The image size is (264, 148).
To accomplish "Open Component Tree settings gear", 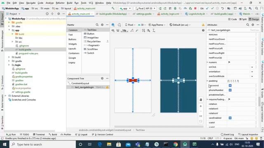I will [x=102, y=79].
